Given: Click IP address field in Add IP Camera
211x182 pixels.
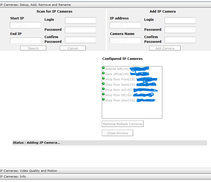Looking at the screenshot, I should [125, 25].
